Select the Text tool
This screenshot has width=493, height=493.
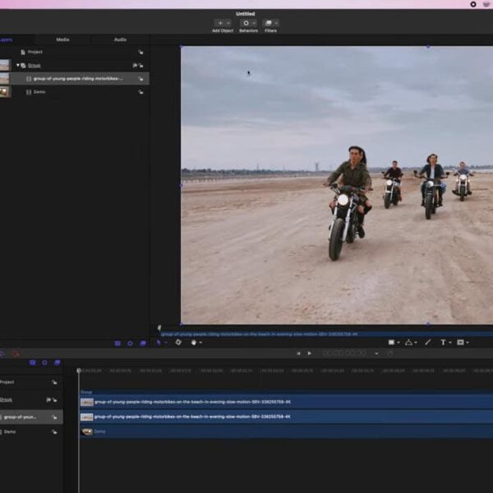(443, 342)
